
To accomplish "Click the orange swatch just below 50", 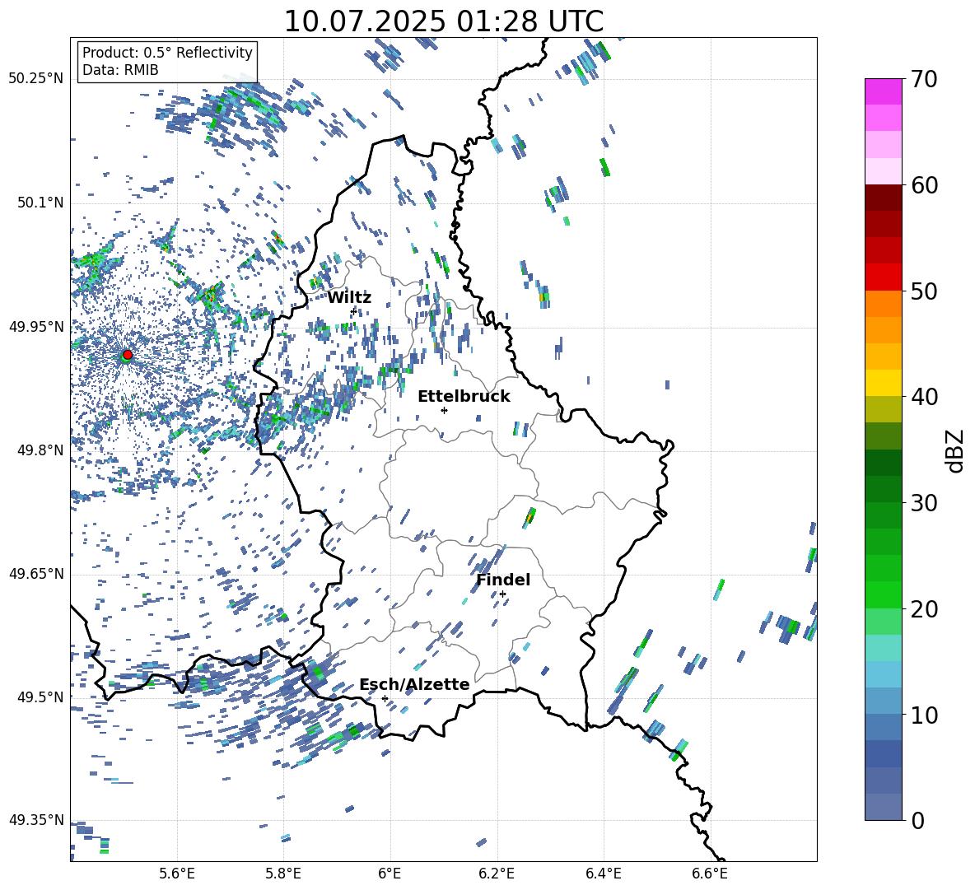I will point(884,304).
